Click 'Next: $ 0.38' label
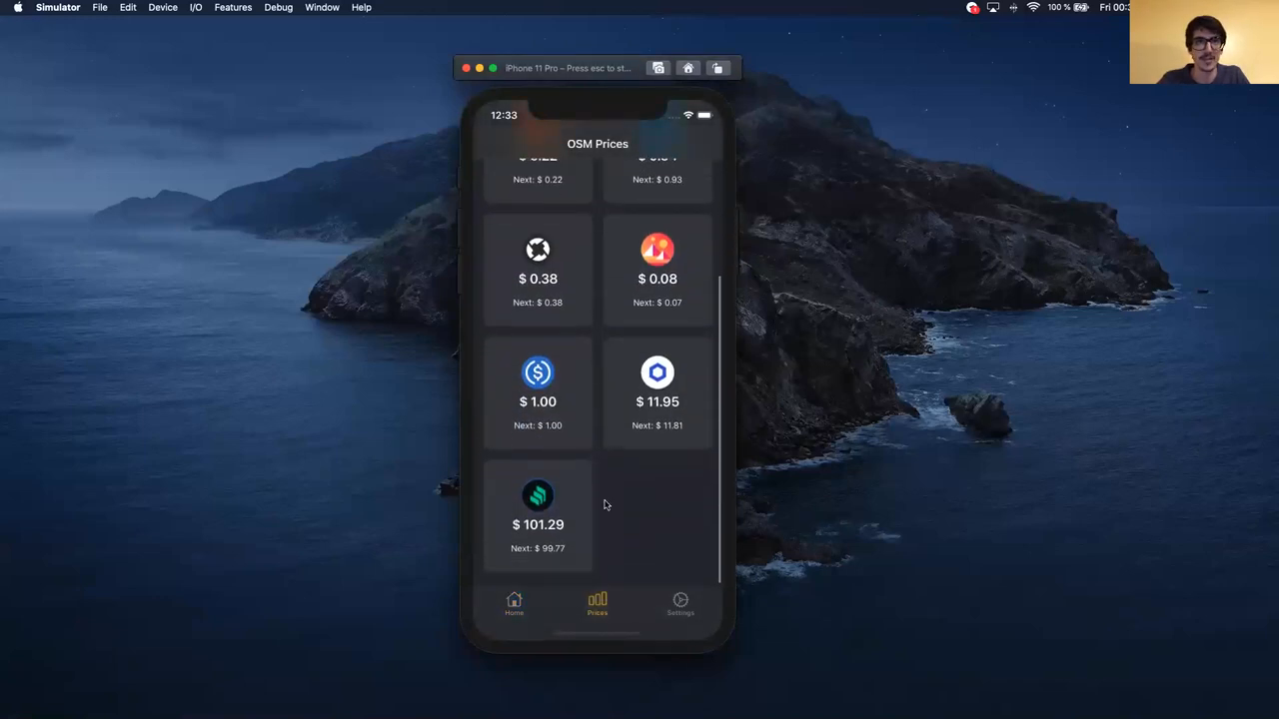 click(538, 303)
